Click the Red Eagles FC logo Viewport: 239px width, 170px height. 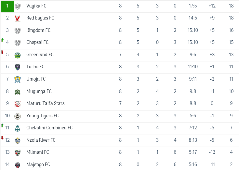[x=18, y=19]
